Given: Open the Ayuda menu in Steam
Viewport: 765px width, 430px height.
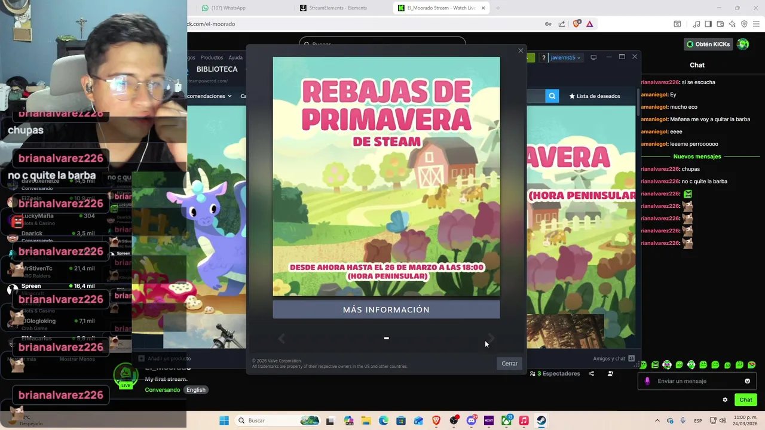Looking at the screenshot, I should (235, 57).
